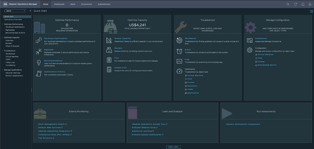This screenshot has height=149, width=314.
Task: Collapse the Manage Applications sidebar group
Action: 2,70
